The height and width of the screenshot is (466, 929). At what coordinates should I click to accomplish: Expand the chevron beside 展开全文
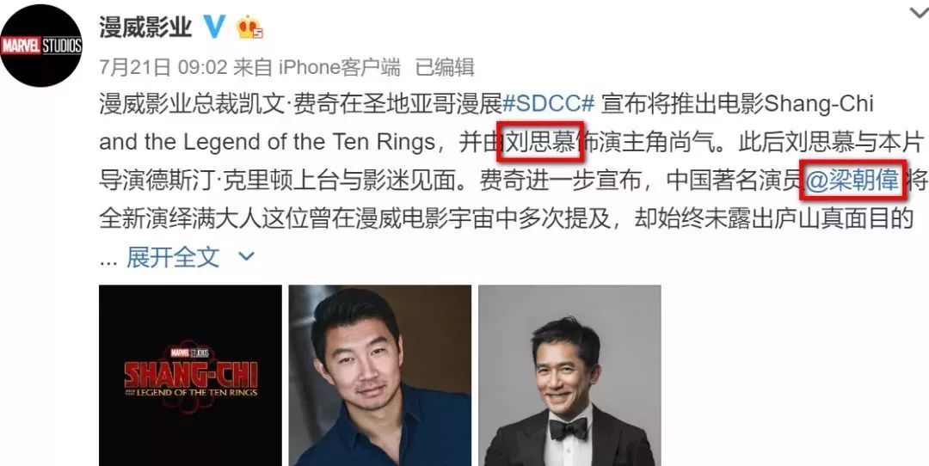246,257
